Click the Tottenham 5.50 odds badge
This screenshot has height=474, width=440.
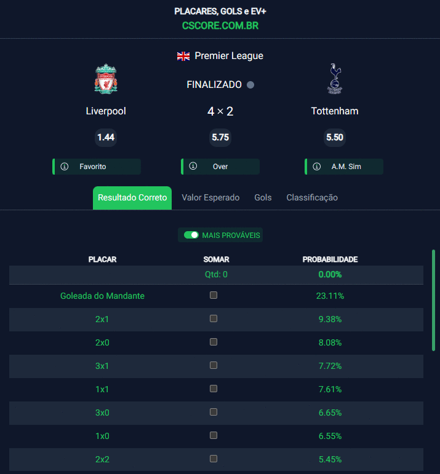coord(335,137)
